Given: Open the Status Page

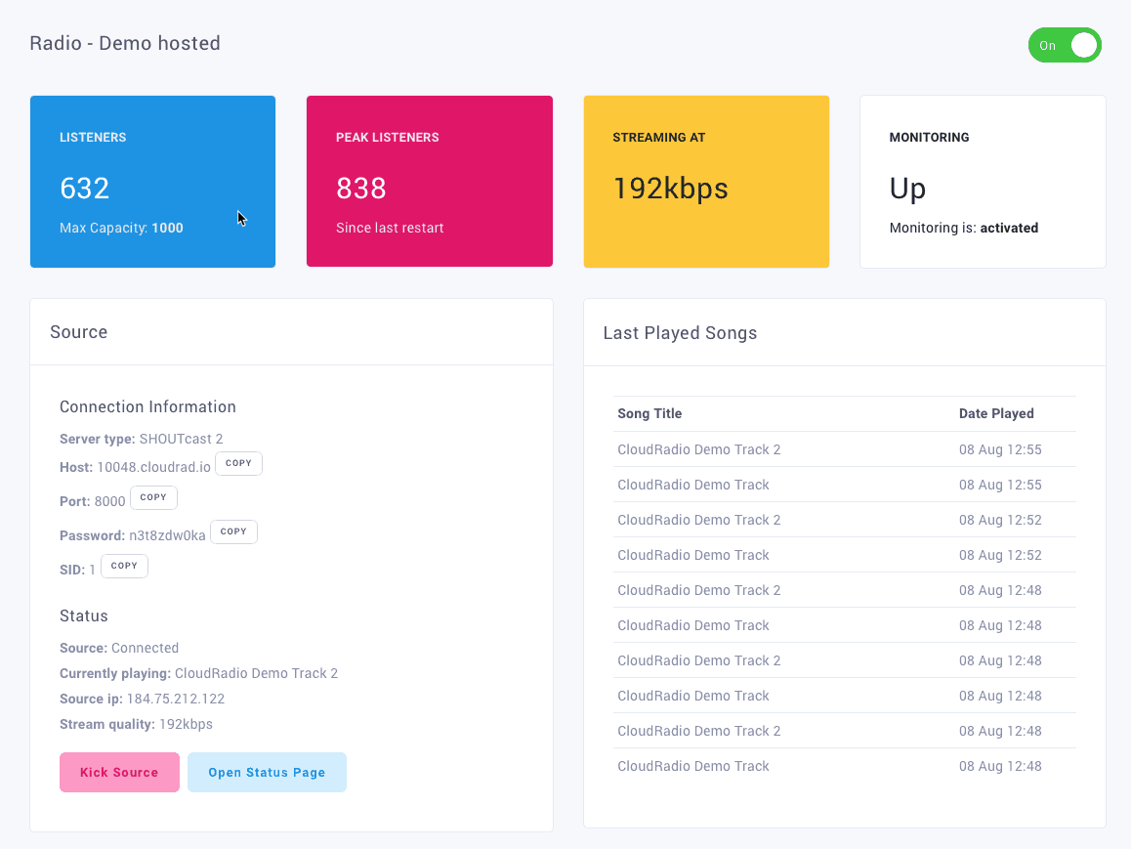Looking at the screenshot, I should click(x=267, y=772).
